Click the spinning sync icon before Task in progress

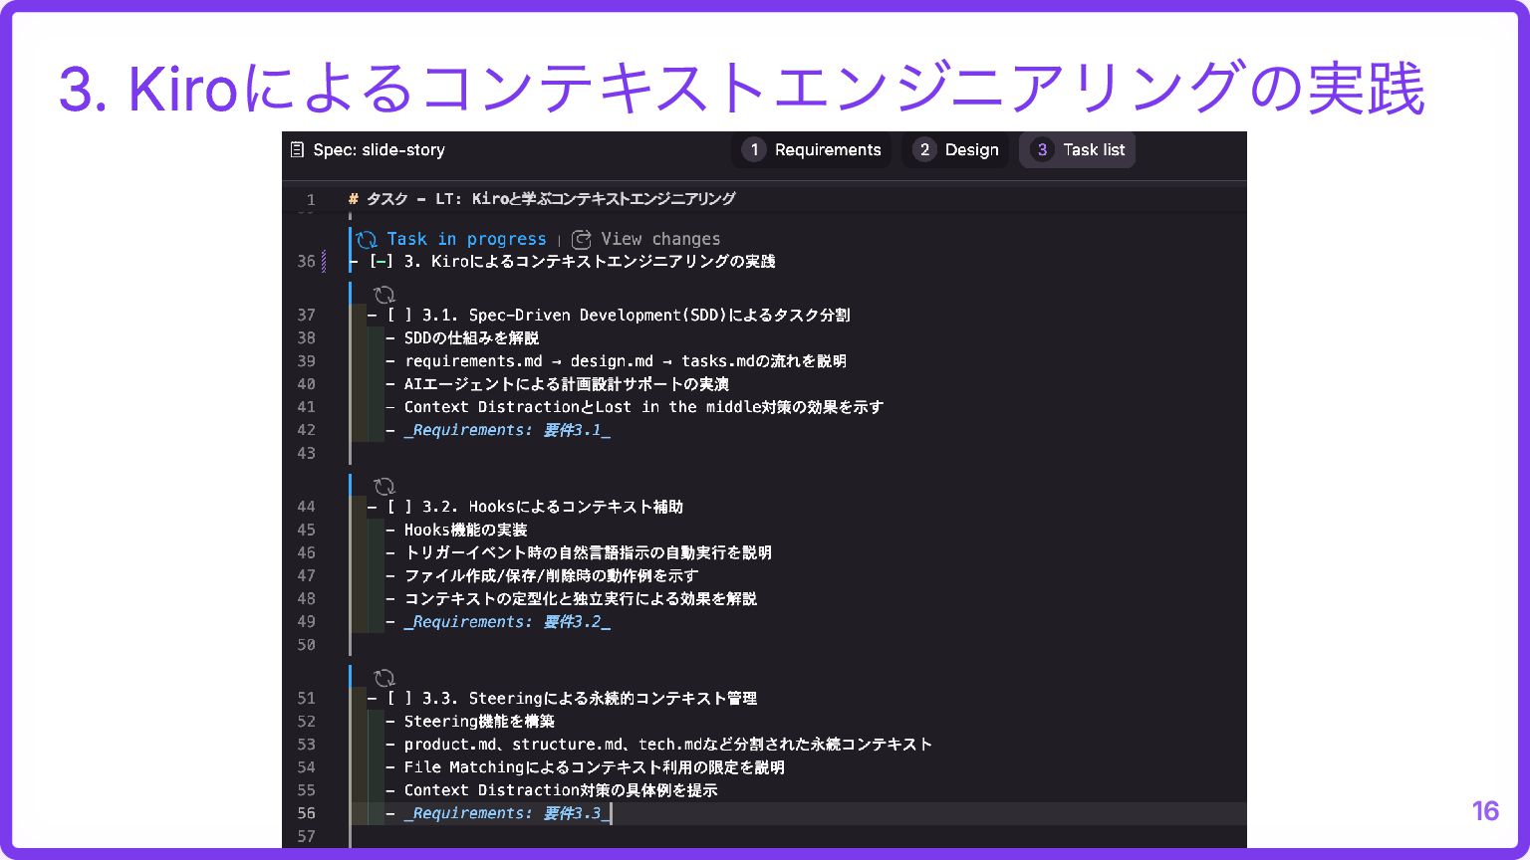(367, 240)
